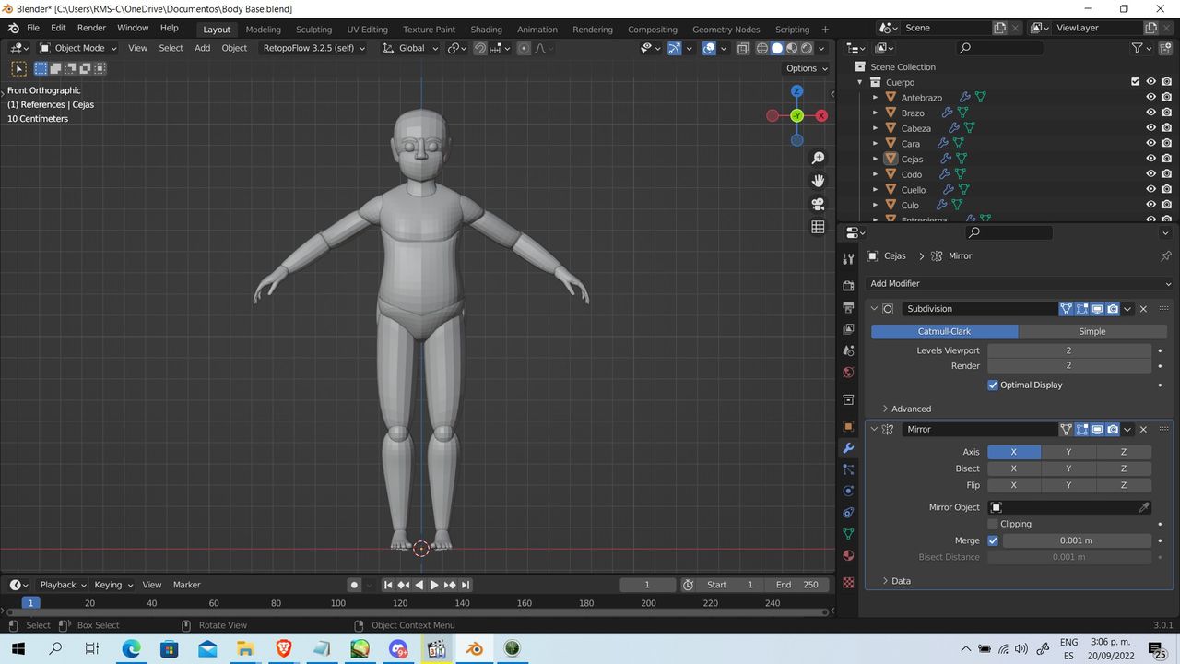Image resolution: width=1180 pixels, height=664 pixels.
Task: Click the Render Properties camera icon
Action: click(x=847, y=285)
